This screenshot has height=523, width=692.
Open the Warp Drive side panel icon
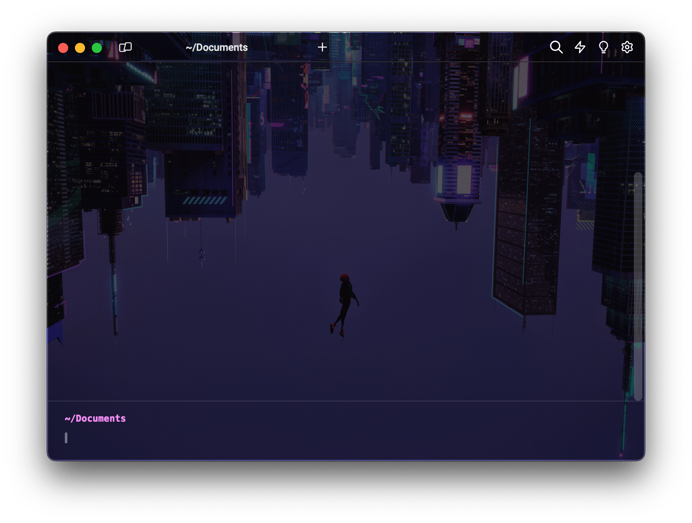click(x=125, y=47)
